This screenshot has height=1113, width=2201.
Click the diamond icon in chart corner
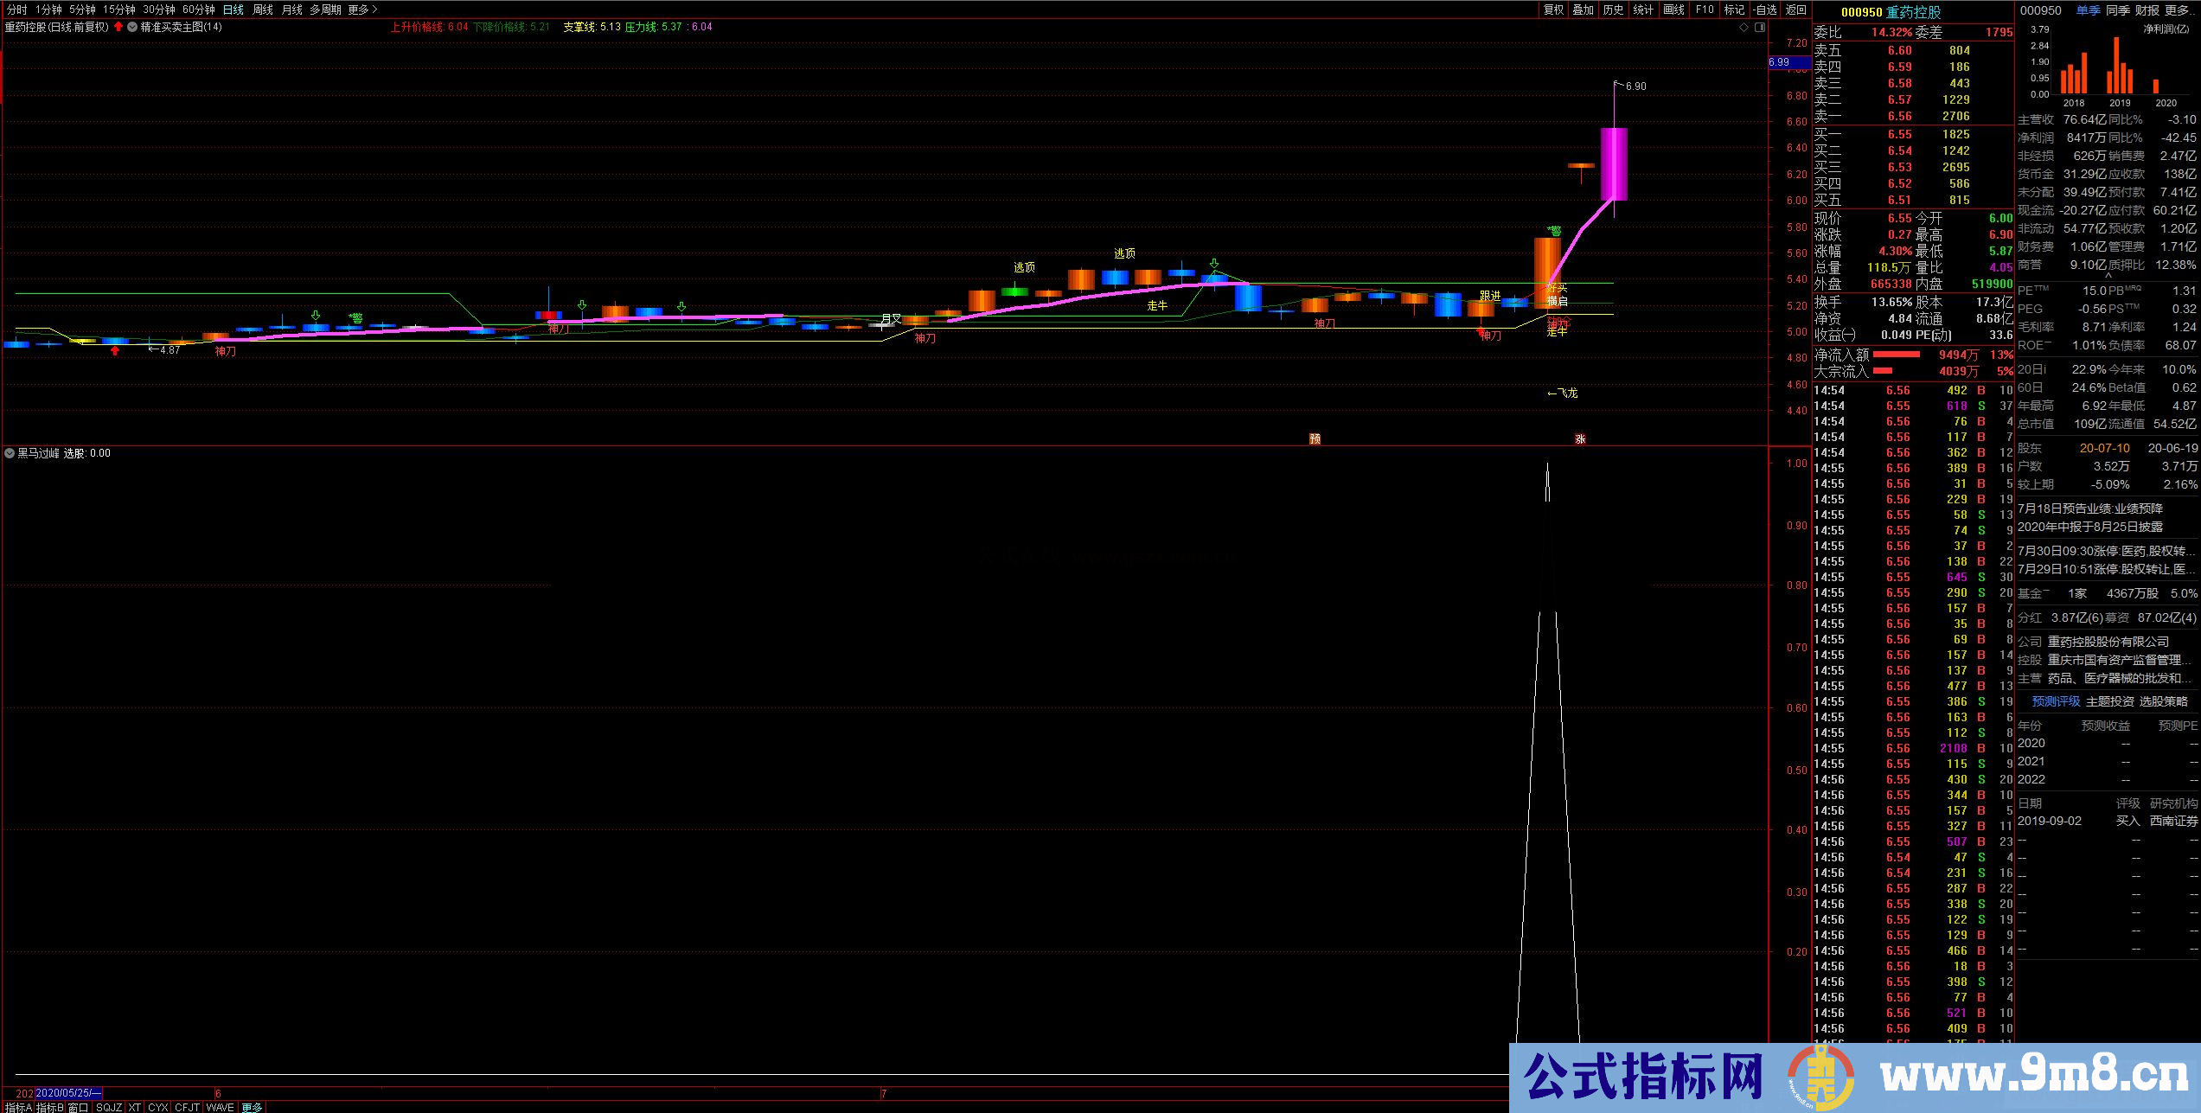(1744, 28)
